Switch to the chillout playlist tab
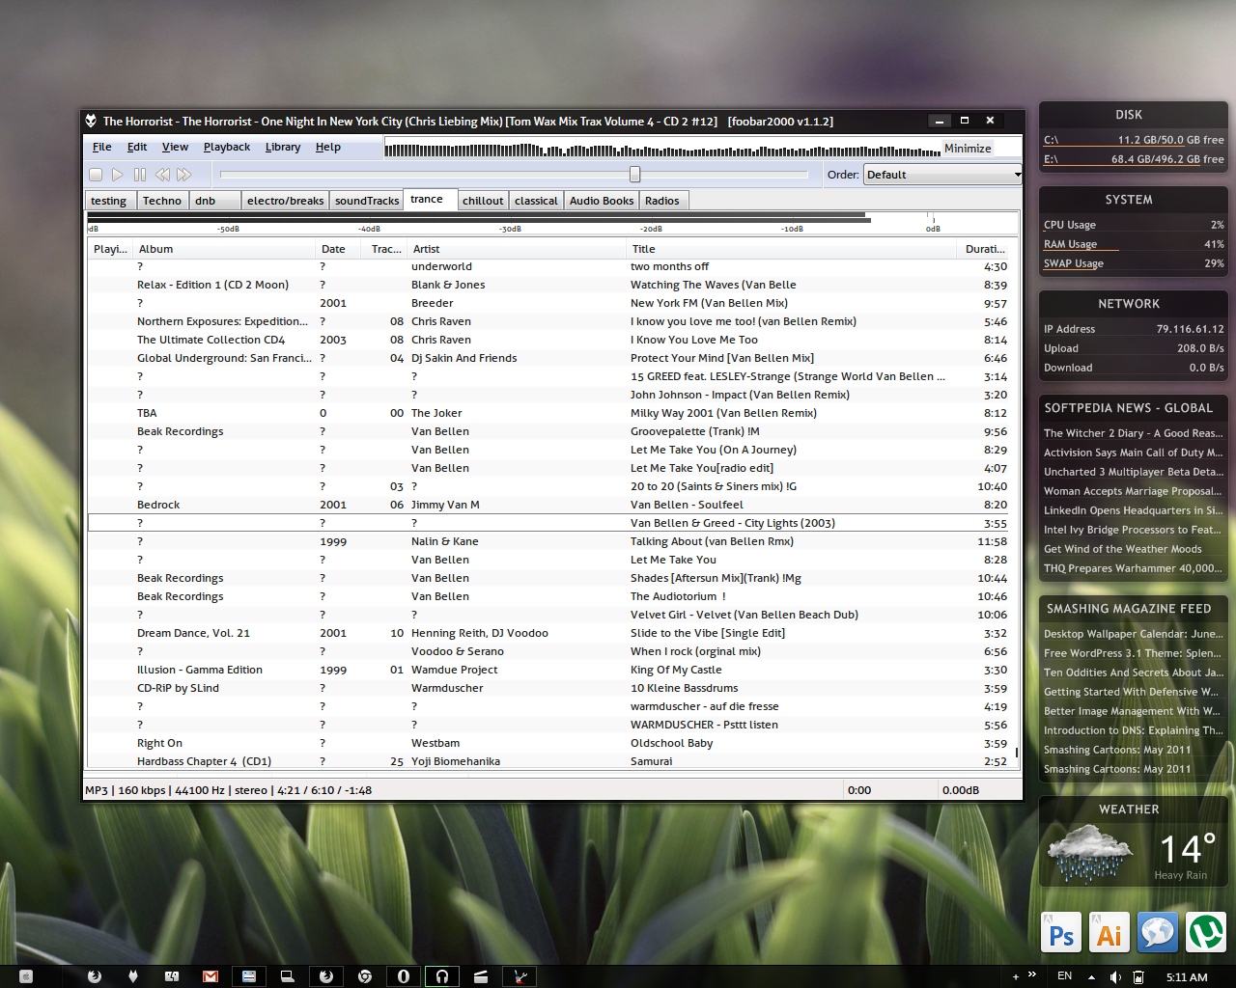Screen dimensions: 1236x988 pos(483,201)
